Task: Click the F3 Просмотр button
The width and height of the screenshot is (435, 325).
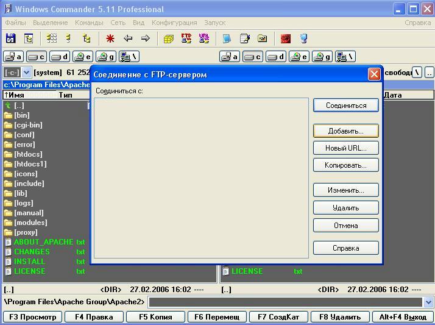Action: coord(33,317)
